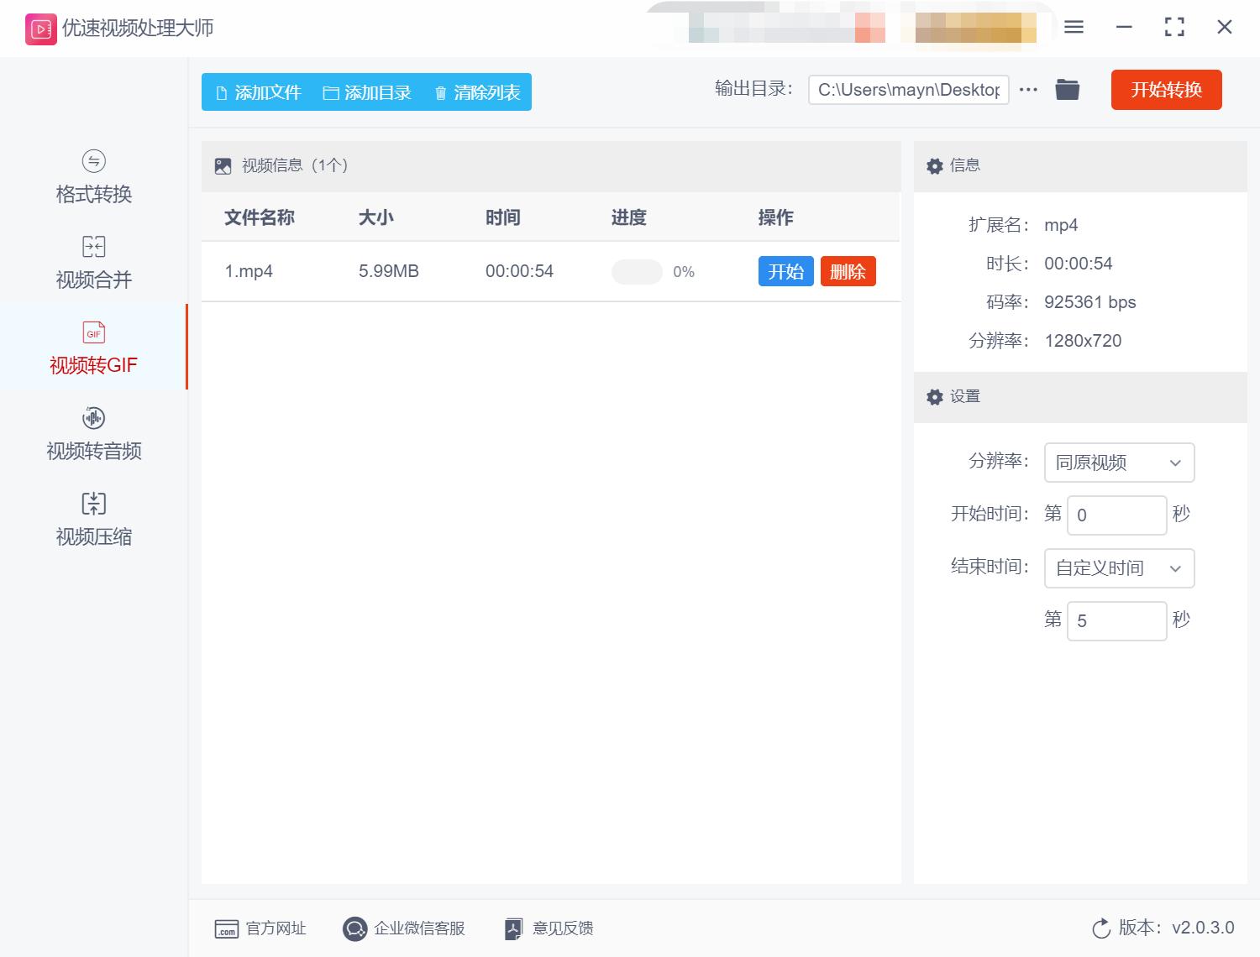Open the 企业微信客服 support icon
Image resolution: width=1260 pixels, height=957 pixels.
pos(354,928)
